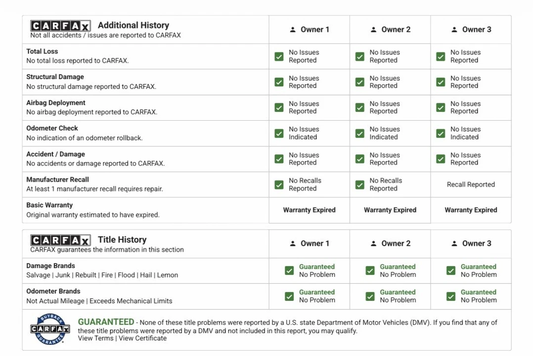Click Odometer Brands green check for Owner 1
The height and width of the screenshot is (356, 533).
coord(289,297)
